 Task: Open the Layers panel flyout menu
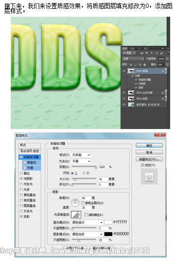168,48
